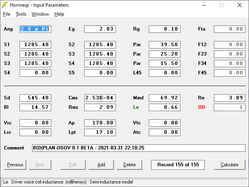
Task: Click the status bar Le description text
Action: point(68,182)
